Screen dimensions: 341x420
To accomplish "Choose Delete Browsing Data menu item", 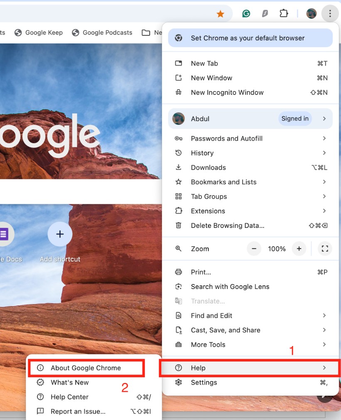I will (x=227, y=226).
